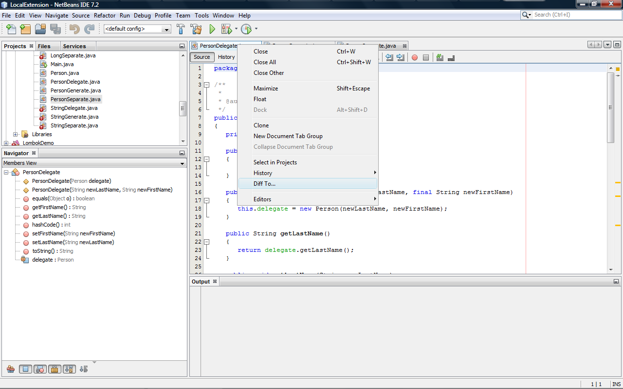Click the Open Project folder icon

point(40,29)
